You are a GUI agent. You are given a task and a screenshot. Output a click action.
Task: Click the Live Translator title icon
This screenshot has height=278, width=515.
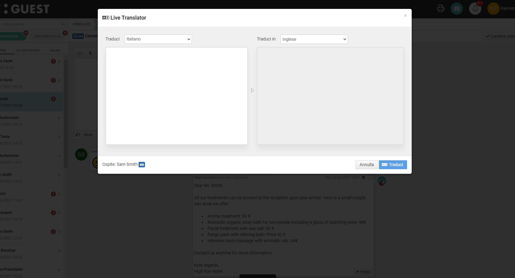pos(106,18)
